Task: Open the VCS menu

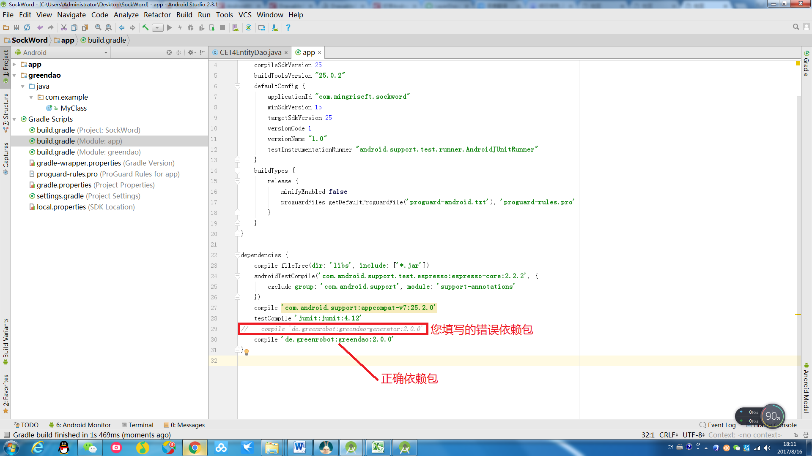Action: pyautogui.click(x=245, y=15)
